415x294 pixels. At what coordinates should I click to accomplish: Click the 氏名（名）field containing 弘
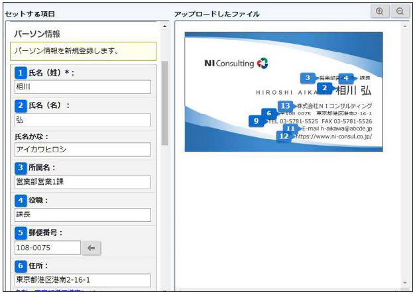pos(82,120)
